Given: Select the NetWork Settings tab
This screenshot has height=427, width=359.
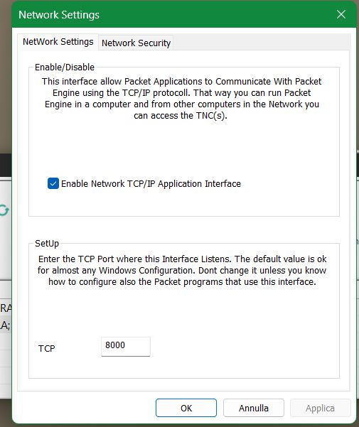Looking at the screenshot, I should click(x=58, y=42).
